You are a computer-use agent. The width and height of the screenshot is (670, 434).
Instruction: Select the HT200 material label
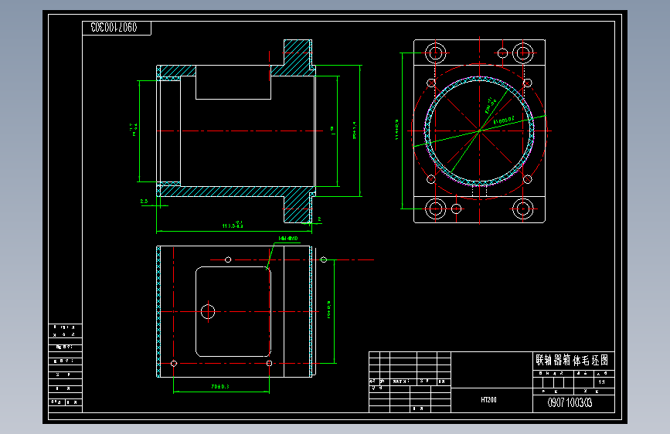[488, 400]
